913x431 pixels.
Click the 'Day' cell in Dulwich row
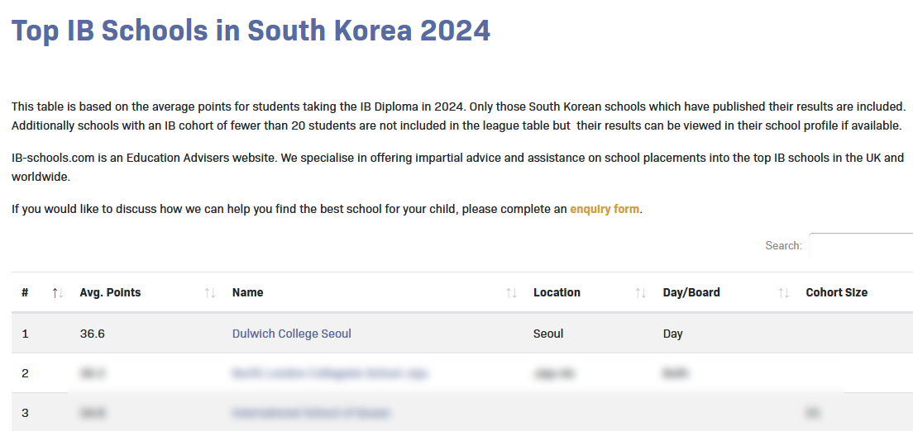point(673,334)
